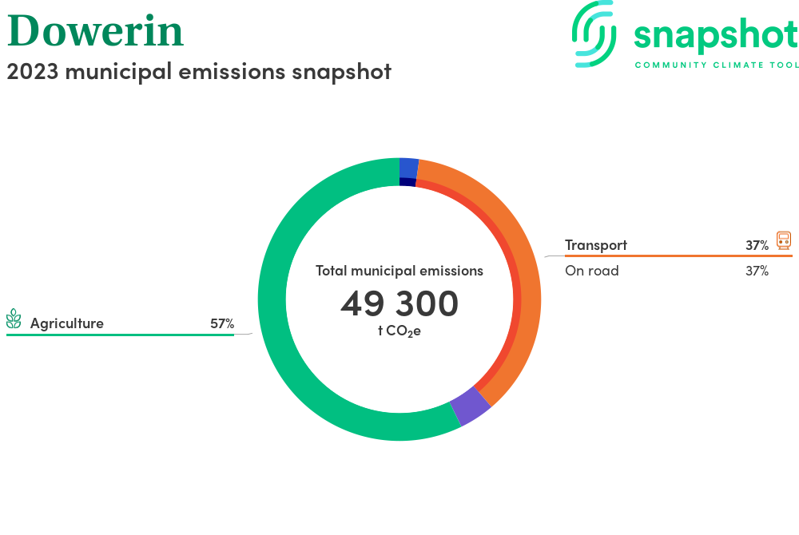This screenshot has width=799, height=535.
Task: Select the Agriculture legend label
Action: [x=67, y=323]
